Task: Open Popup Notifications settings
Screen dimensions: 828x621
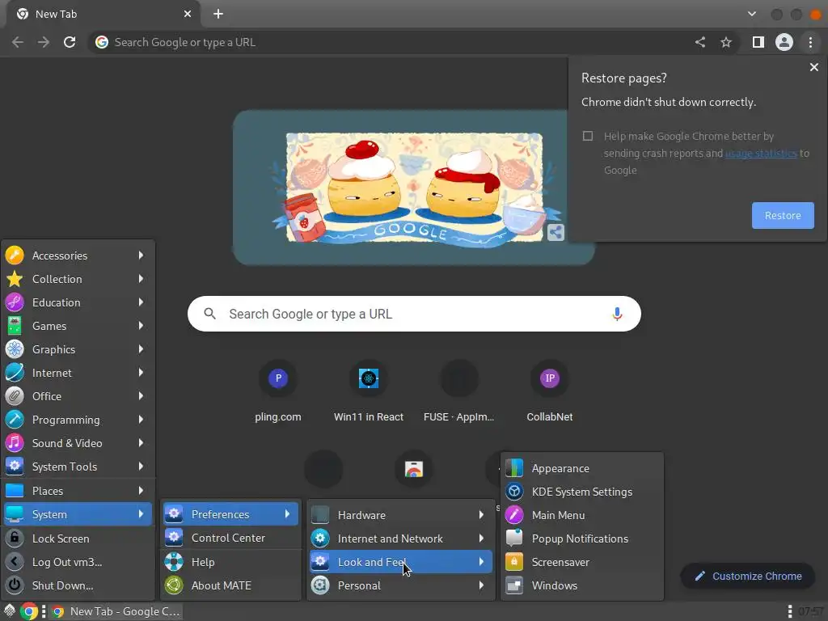Action: tap(582, 539)
